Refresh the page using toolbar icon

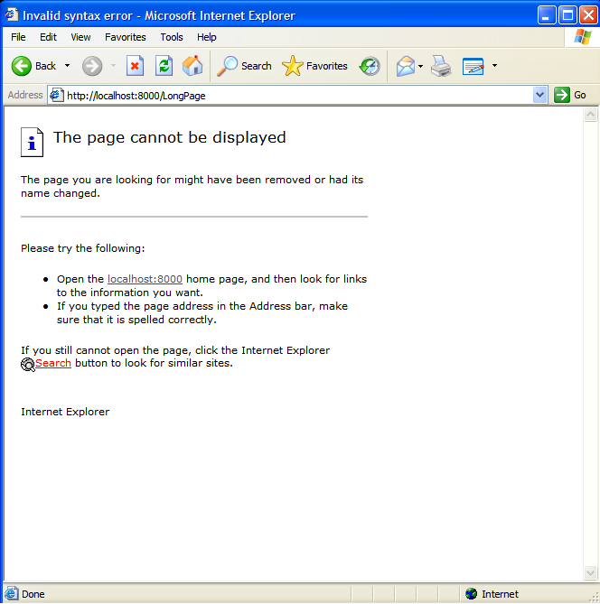pyautogui.click(x=164, y=66)
